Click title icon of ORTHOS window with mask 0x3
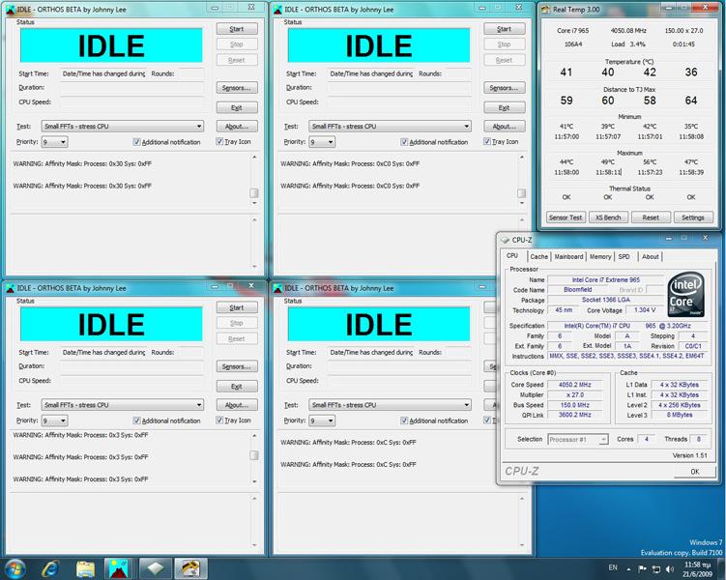Screen dimensions: 726x580 pos(11,288)
